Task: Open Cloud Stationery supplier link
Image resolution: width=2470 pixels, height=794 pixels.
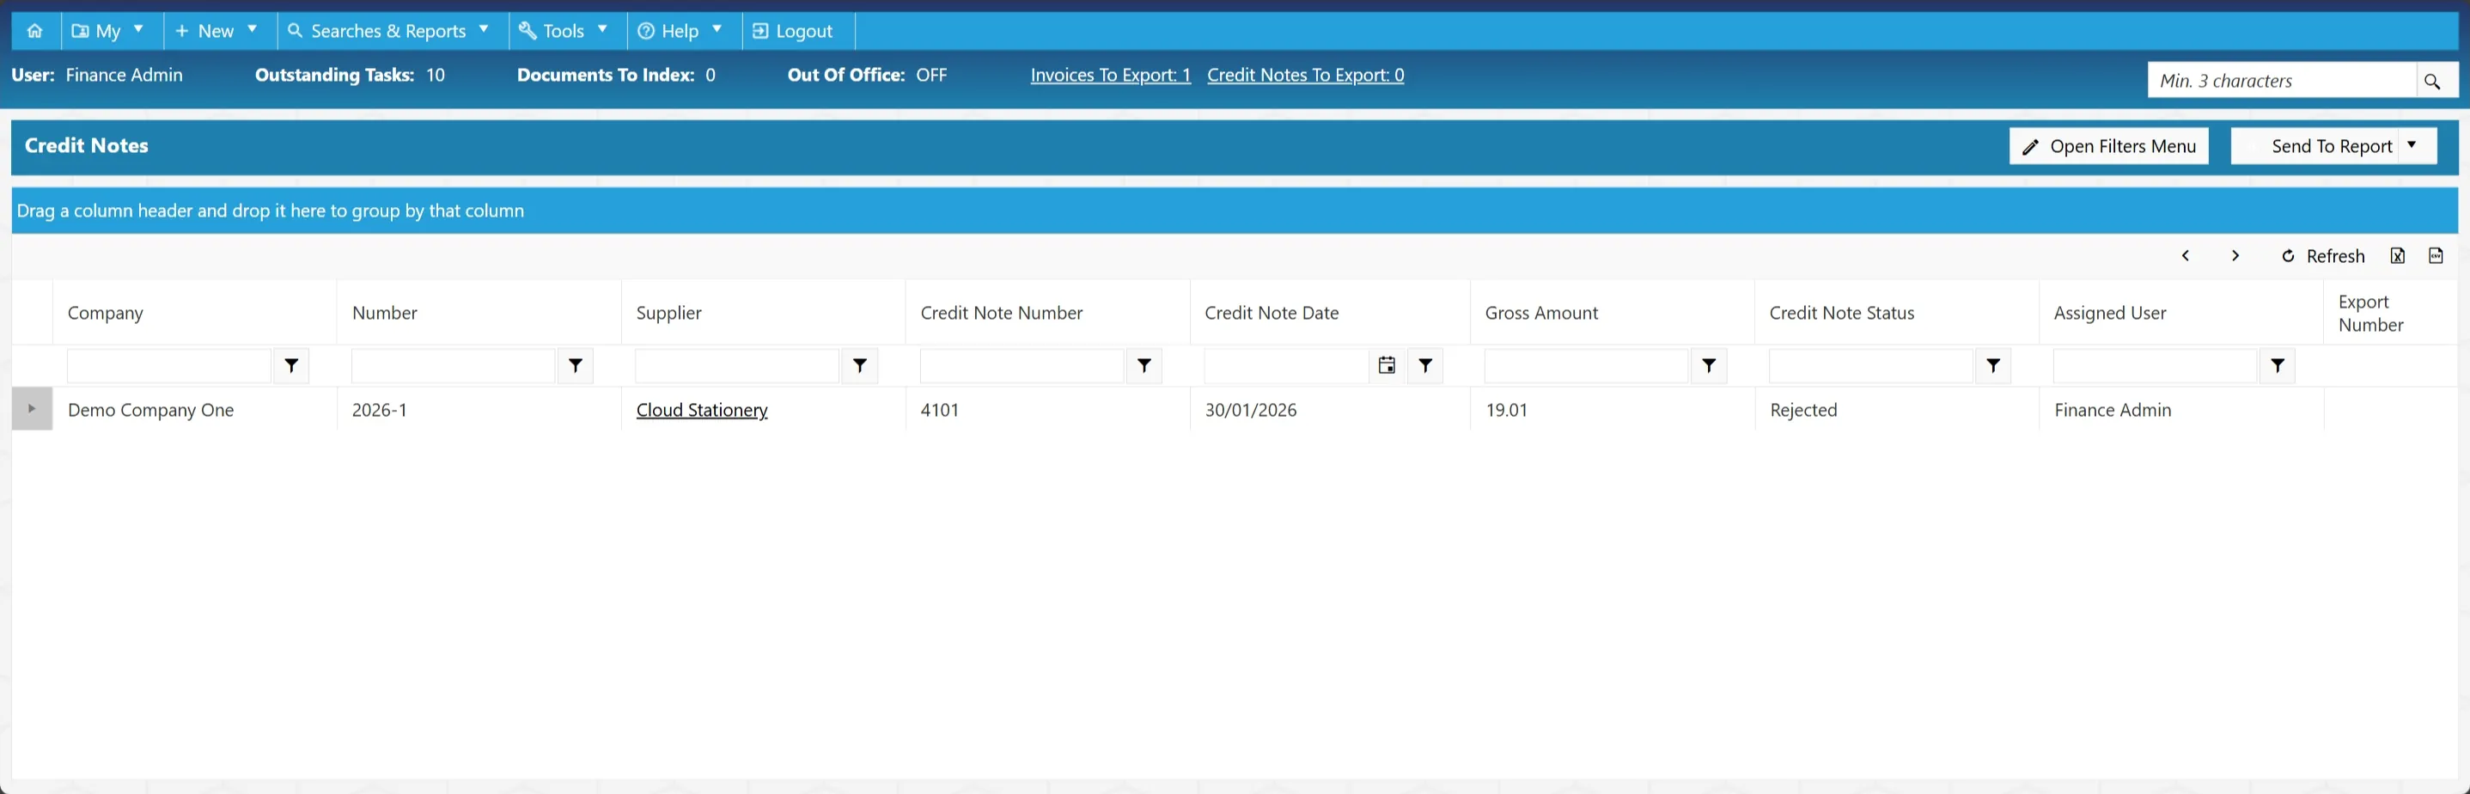Action: [702, 411]
